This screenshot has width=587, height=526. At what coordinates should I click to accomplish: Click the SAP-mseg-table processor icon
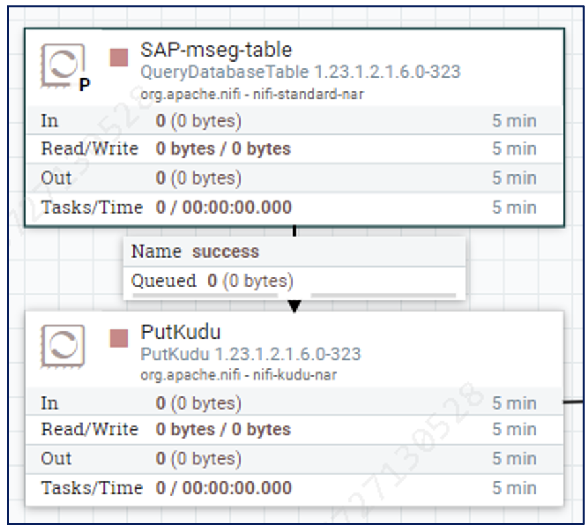(62, 66)
